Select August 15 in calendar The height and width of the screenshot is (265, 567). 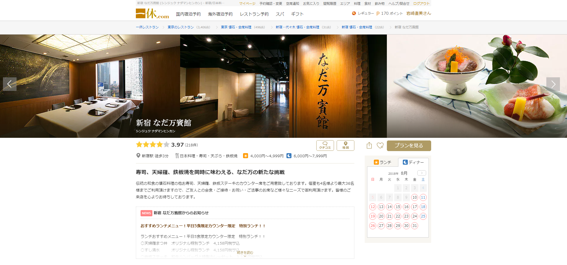[x=398, y=207]
